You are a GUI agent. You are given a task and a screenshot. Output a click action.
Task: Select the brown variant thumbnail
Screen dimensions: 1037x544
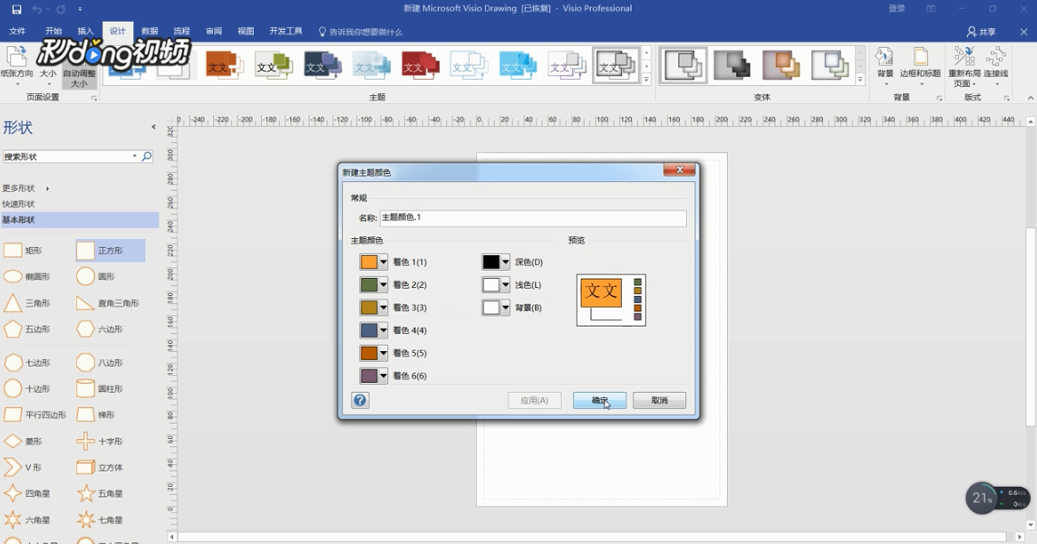[x=781, y=65]
